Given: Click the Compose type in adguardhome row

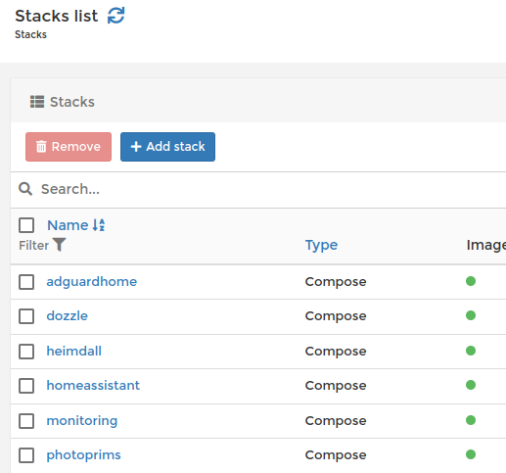Looking at the screenshot, I should pyautogui.click(x=336, y=282).
